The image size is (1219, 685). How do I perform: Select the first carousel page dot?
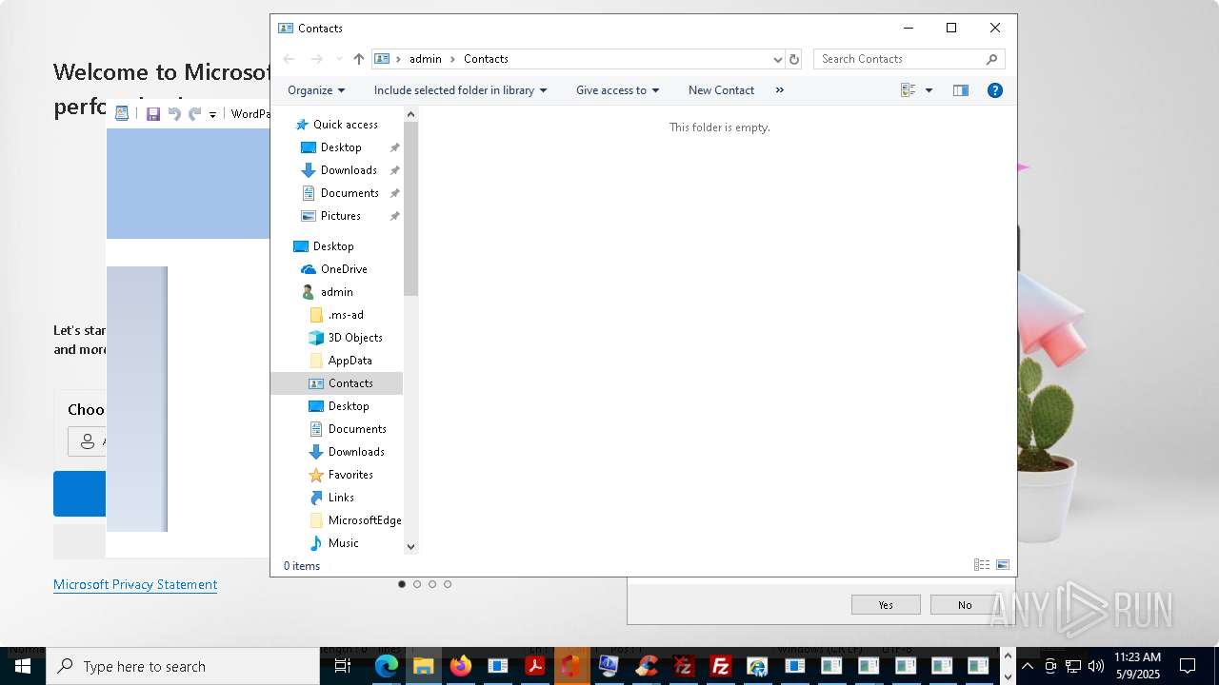pyautogui.click(x=402, y=584)
